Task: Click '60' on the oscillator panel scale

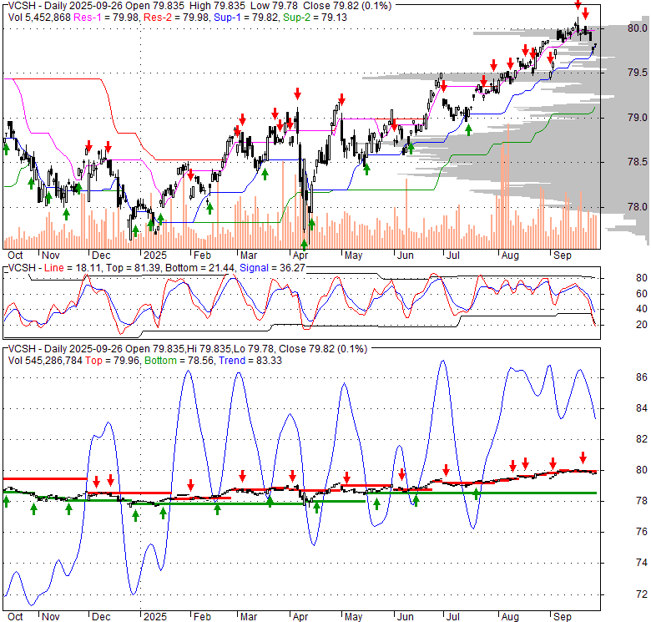Action: pyautogui.click(x=642, y=294)
